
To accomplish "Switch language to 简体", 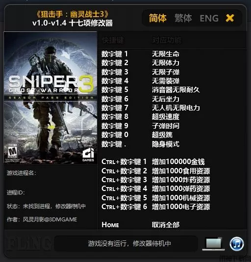I will tap(158, 18).
